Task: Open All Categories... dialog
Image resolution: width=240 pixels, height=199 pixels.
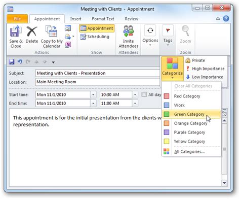Action: pos(191,152)
